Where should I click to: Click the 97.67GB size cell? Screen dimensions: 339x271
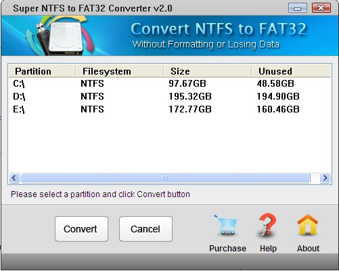(187, 84)
